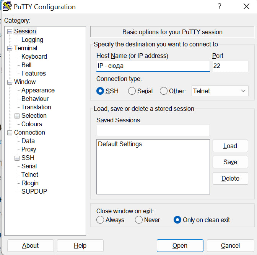Viewport: 257px width, 255px height.
Task: Open the Telnet protocol dropdown
Action: click(220, 91)
